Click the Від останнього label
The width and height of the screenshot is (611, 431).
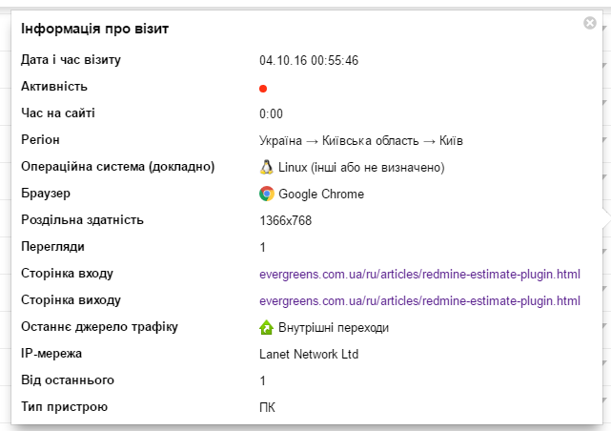[68, 380]
